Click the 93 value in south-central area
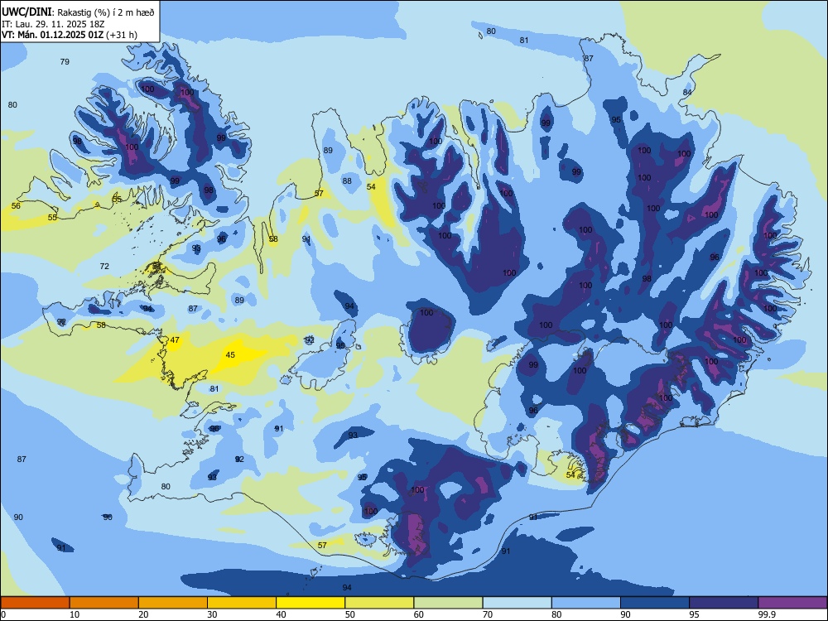This screenshot has width=828, height=621. pyautogui.click(x=353, y=436)
